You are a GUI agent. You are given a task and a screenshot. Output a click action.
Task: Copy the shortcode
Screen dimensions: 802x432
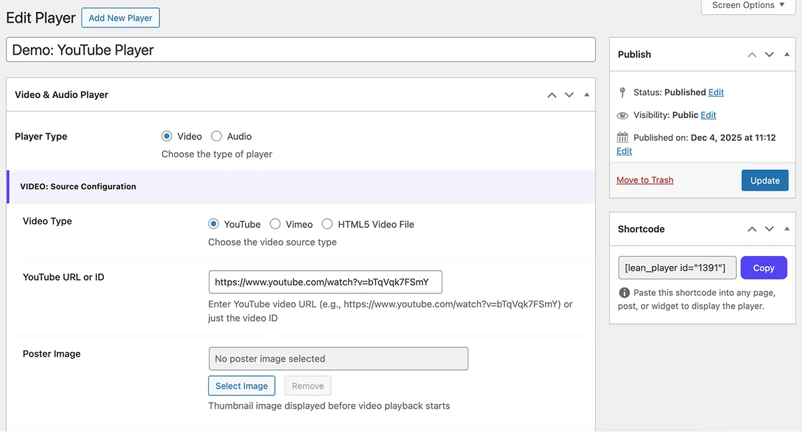pos(763,268)
